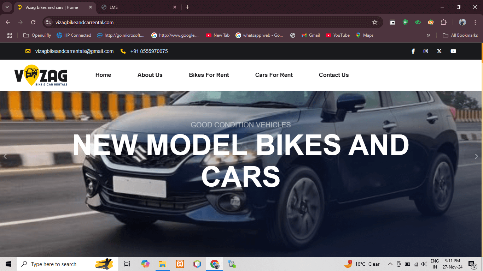Open the Instagram icon in the top bar
Image resolution: width=483 pixels, height=271 pixels.
(426, 51)
